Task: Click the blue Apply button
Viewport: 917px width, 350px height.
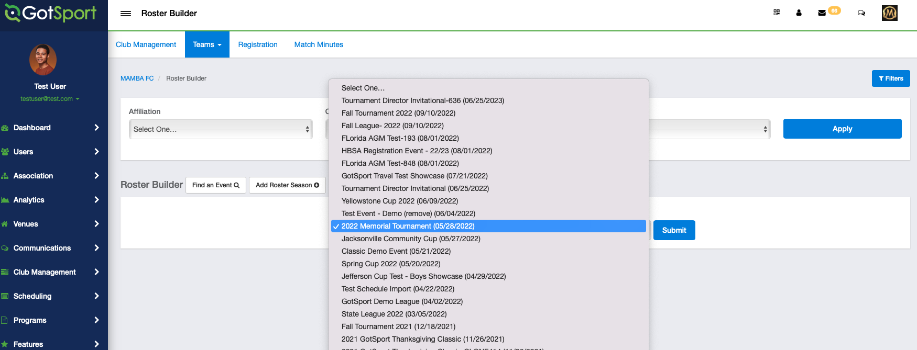Action: click(x=842, y=129)
